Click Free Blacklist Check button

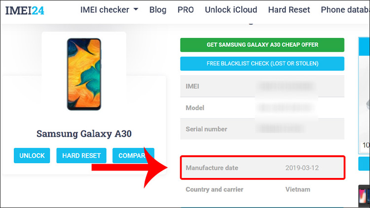point(262,64)
